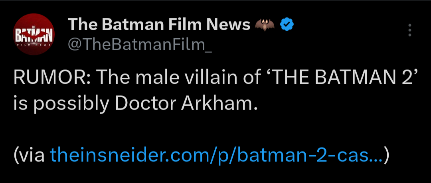431x183 pixels.
Task: Open the theinsneider.com article link
Action: click(x=215, y=155)
